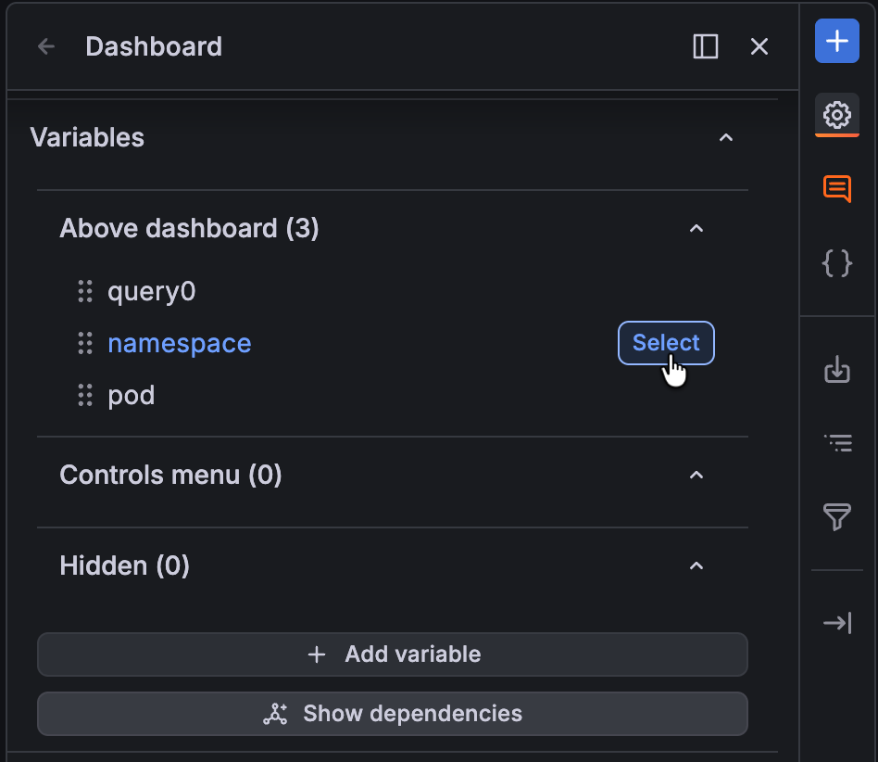Screen dimensions: 878x762
Task: Open dashboard settings gear icon
Action: 837,115
